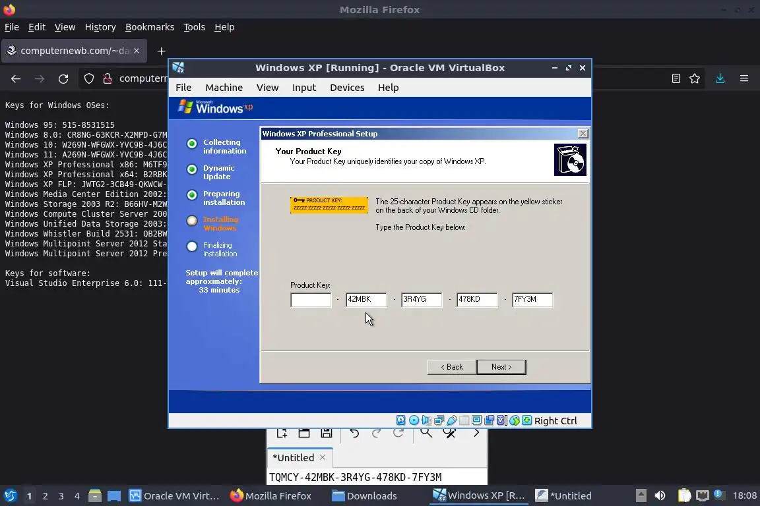The width and height of the screenshot is (760, 506).
Task: Click Back in Windows XP Setup
Action: click(452, 367)
